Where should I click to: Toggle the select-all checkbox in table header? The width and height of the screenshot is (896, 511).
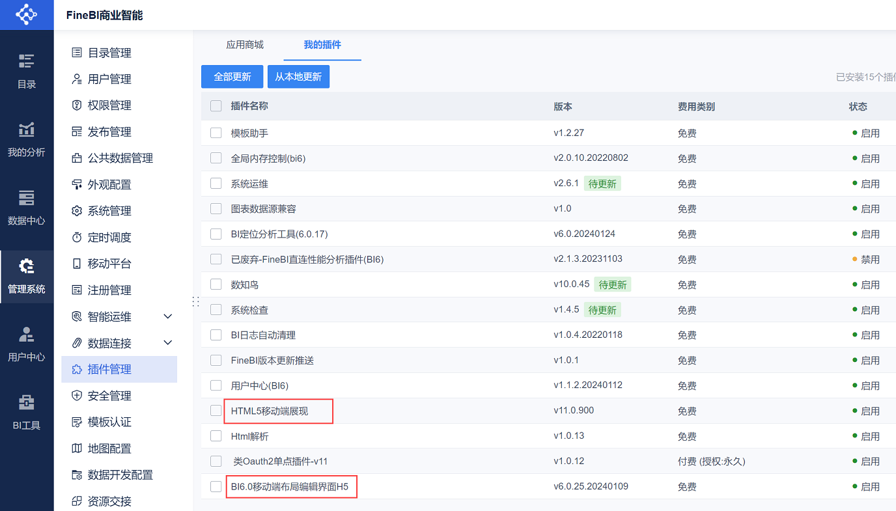pos(216,106)
